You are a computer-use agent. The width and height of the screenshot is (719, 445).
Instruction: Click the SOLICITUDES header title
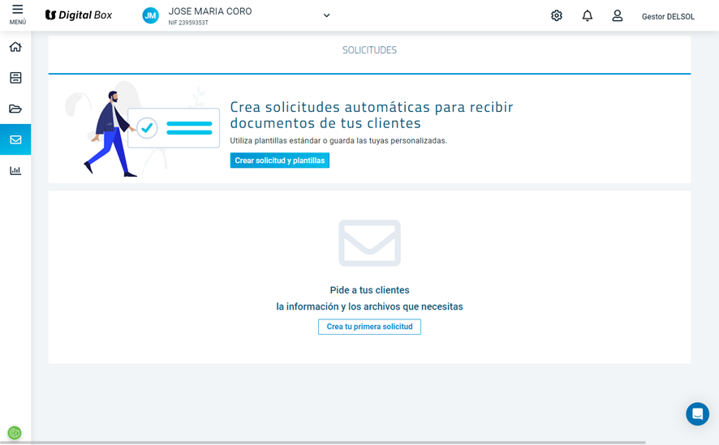tap(369, 50)
